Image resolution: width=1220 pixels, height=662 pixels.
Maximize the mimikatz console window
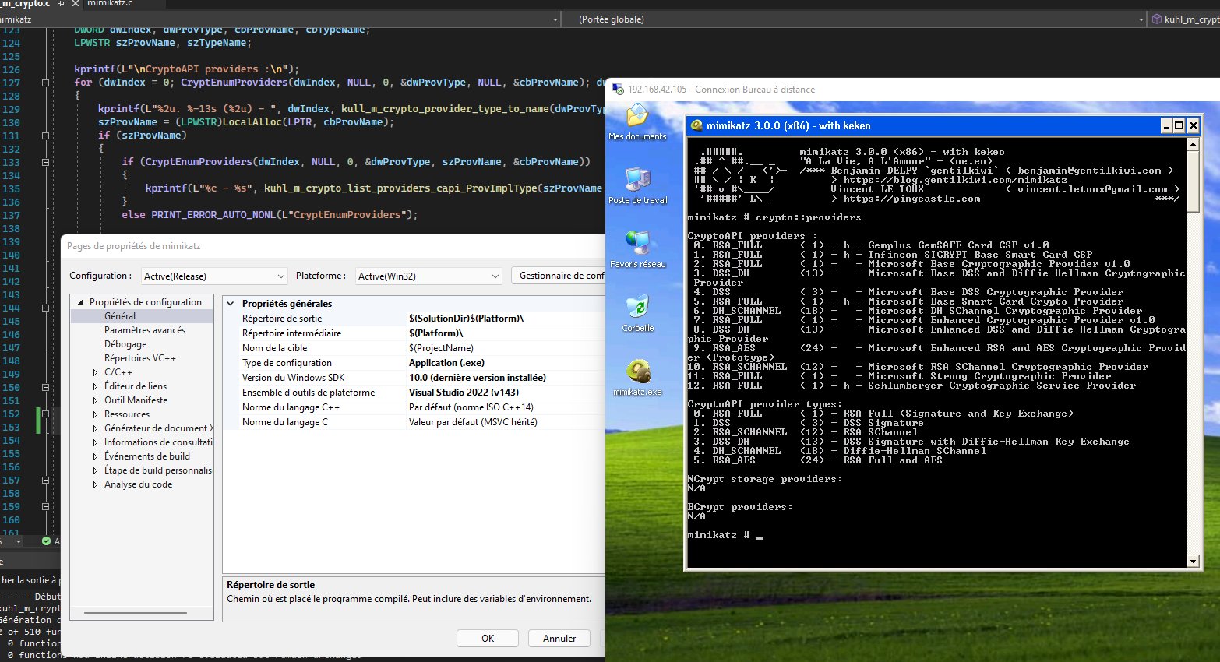(x=1179, y=125)
